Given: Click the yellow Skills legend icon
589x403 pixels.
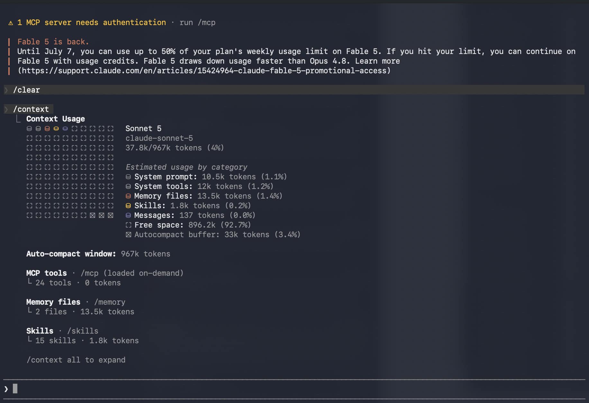Looking at the screenshot, I should (x=128, y=206).
